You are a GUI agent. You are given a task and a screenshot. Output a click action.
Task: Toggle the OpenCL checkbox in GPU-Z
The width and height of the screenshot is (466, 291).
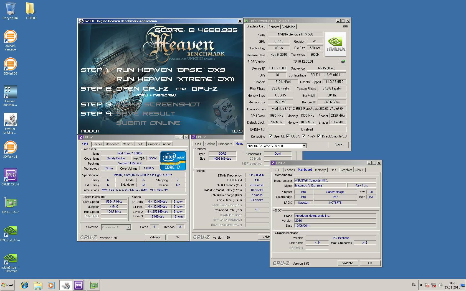(270, 136)
